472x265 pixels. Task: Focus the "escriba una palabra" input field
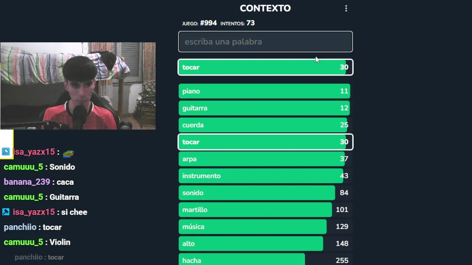coord(265,42)
